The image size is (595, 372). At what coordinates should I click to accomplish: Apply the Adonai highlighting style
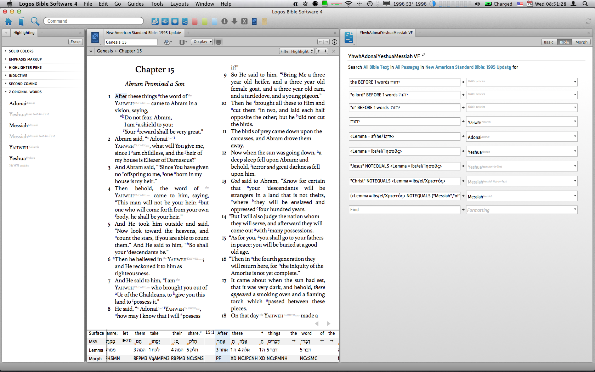point(22,103)
